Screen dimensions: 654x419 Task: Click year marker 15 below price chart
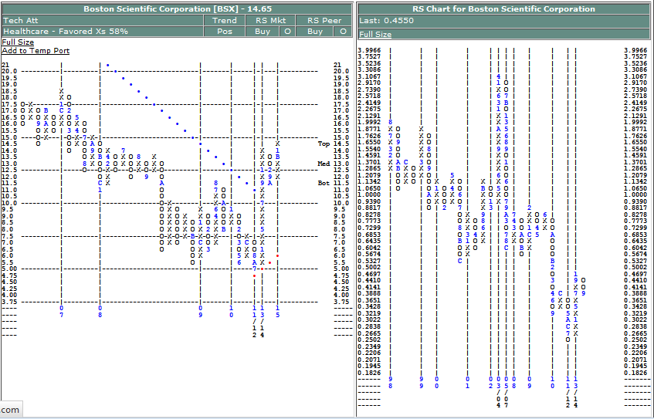(277, 312)
